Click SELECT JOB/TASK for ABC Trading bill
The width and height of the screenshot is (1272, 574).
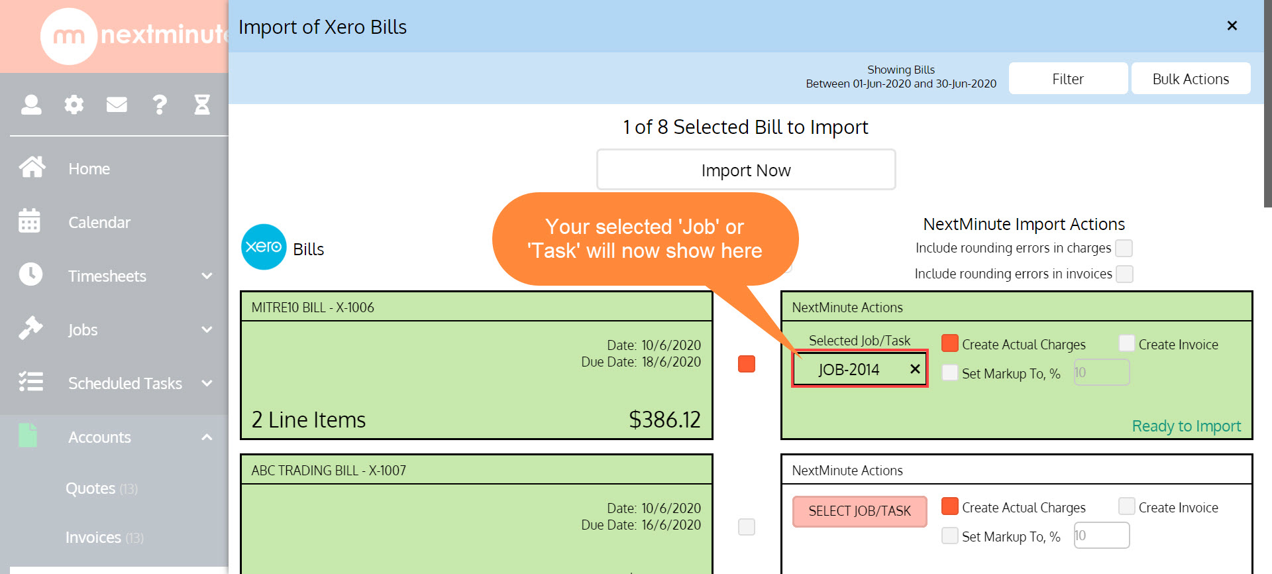[x=859, y=511]
